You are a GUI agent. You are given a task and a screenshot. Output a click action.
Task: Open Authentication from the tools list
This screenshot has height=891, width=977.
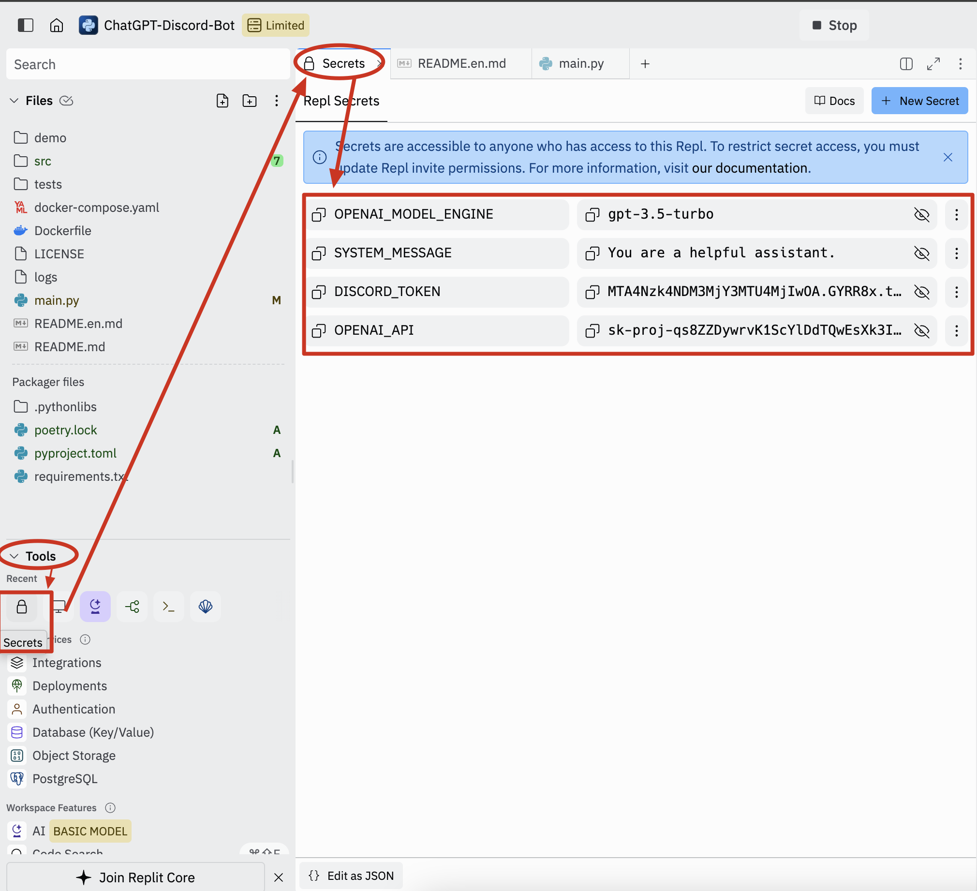74,709
